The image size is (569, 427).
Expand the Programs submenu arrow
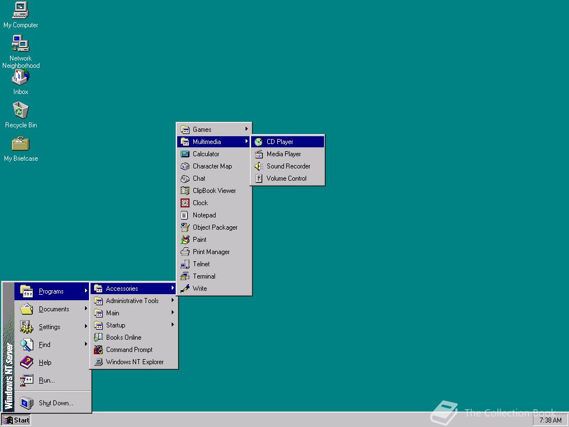86,290
